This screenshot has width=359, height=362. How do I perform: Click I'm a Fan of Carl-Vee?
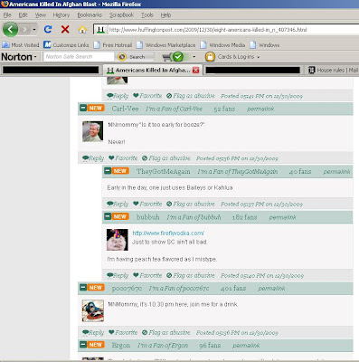(x=174, y=109)
